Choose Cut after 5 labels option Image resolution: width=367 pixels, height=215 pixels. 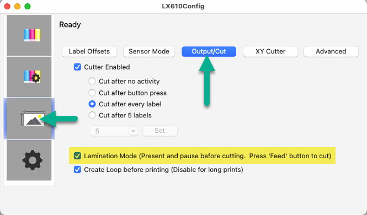click(x=92, y=115)
